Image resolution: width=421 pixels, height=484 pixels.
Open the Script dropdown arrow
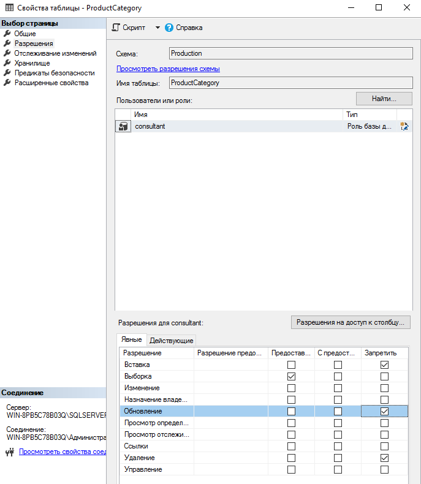point(157,28)
